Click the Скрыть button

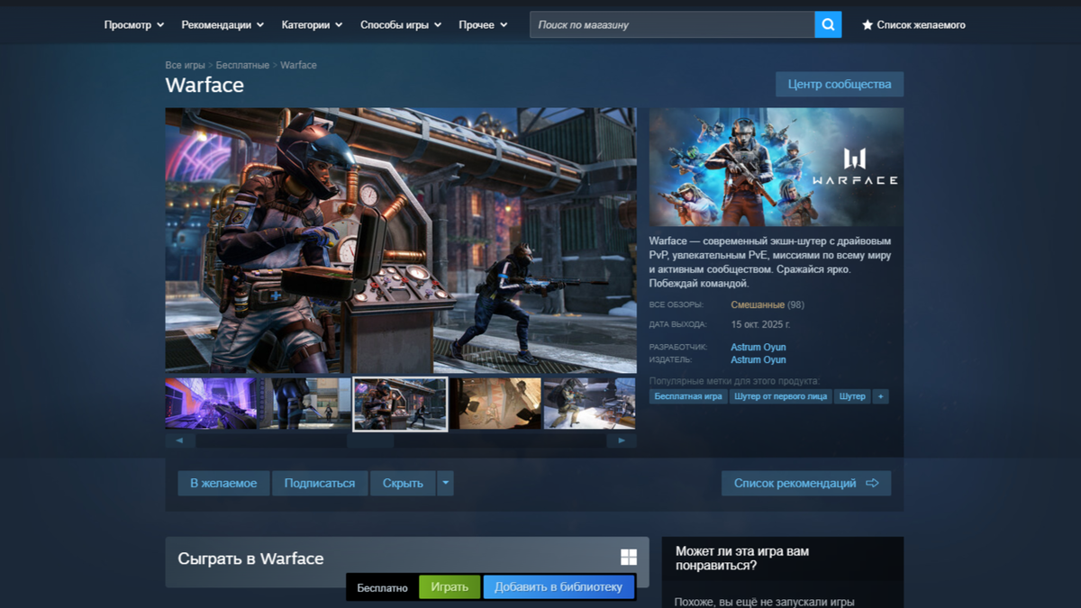403,484
